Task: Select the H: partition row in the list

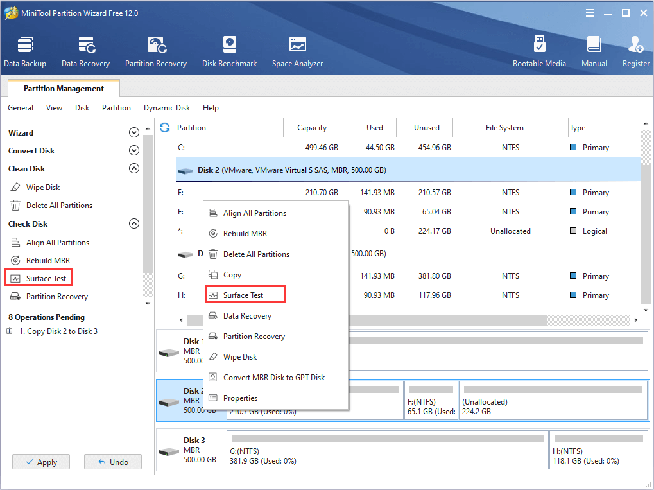Action: (408, 295)
